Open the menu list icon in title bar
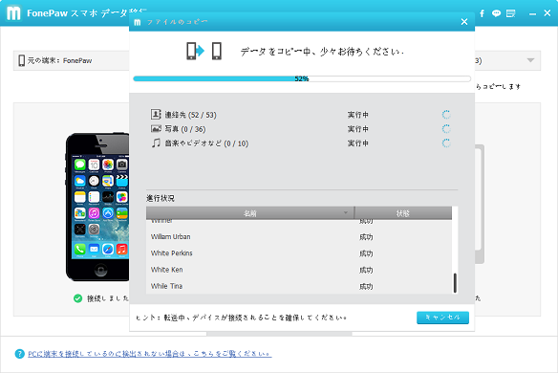This screenshot has height=373, width=558. 510,13
